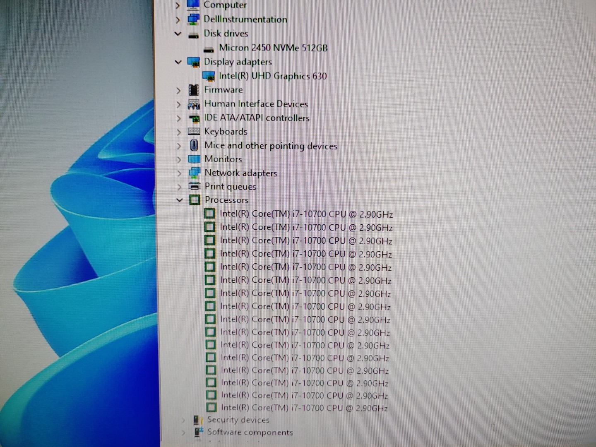Collapse the Display adapters node
Viewport: 596px width, 447px height.
point(178,62)
